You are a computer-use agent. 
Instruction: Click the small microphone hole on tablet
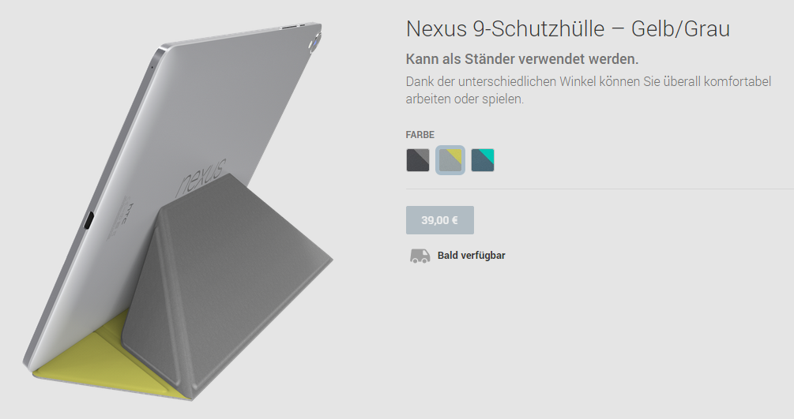point(152,66)
